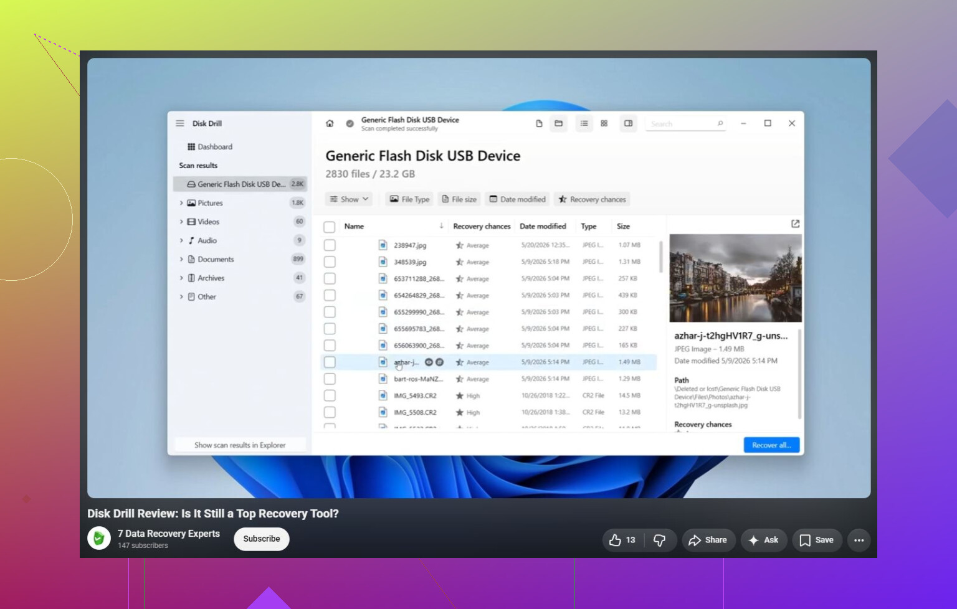Tick the checkbox for IMG_5493.CR2
The height and width of the screenshot is (609, 957).
[x=330, y=395]
